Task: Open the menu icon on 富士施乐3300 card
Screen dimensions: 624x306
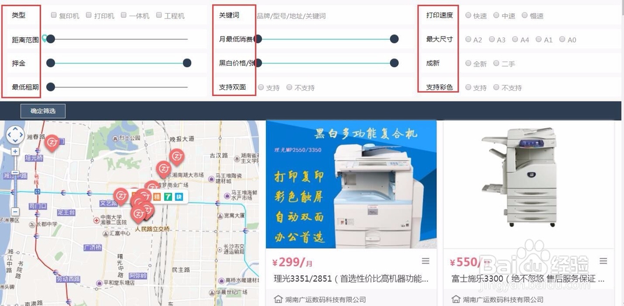Action: pyautogui.click(x=603, y=261)
